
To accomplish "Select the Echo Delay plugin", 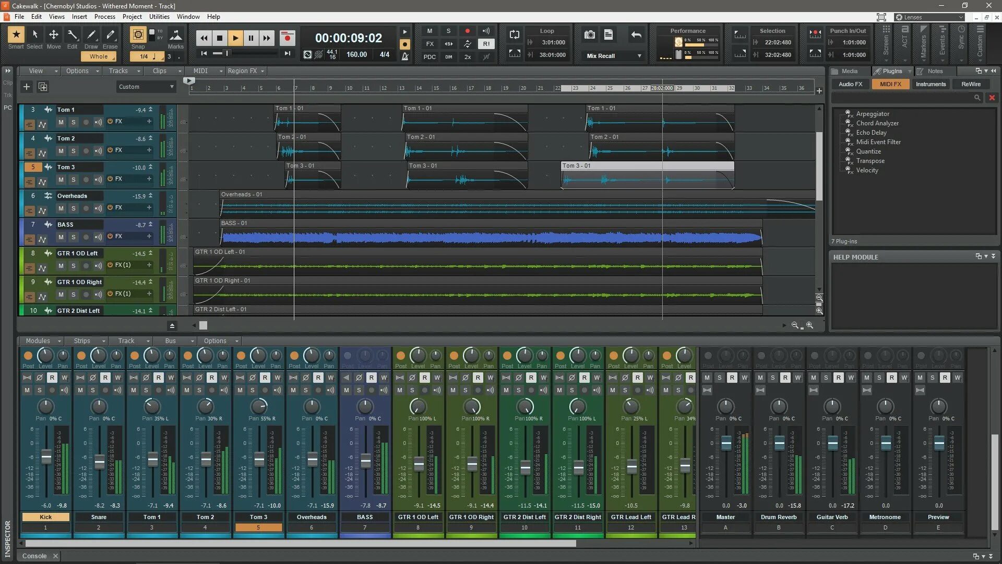I will click(x=871, y=133).
